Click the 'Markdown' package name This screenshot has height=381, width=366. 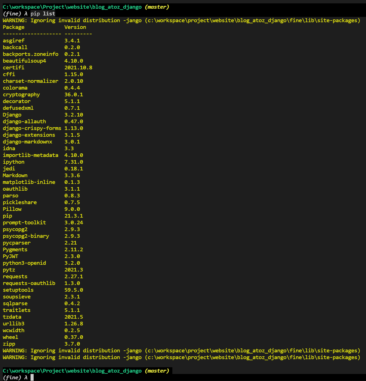click(x=15, y=175)
